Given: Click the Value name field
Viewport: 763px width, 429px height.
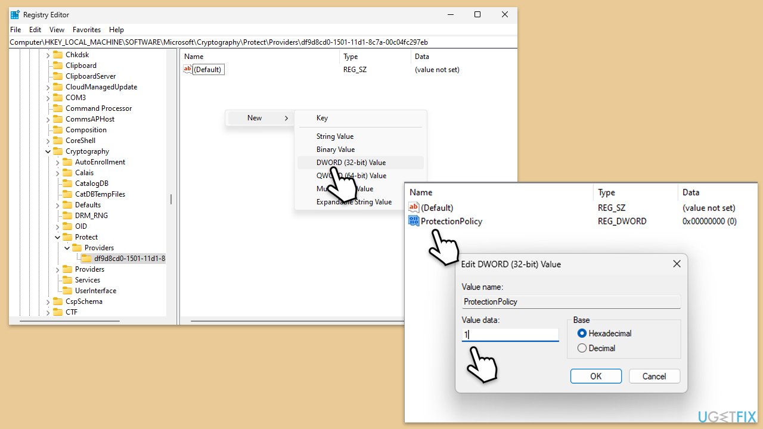Looking at the screenshot, I should [x=571, y=301].
